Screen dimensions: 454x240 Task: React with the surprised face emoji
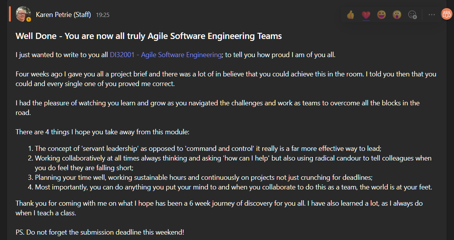point(397,14)
